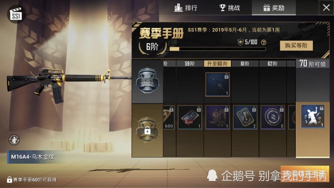Click the season pass progress bar
The image size is (334, 188).
tap(217, 49)
